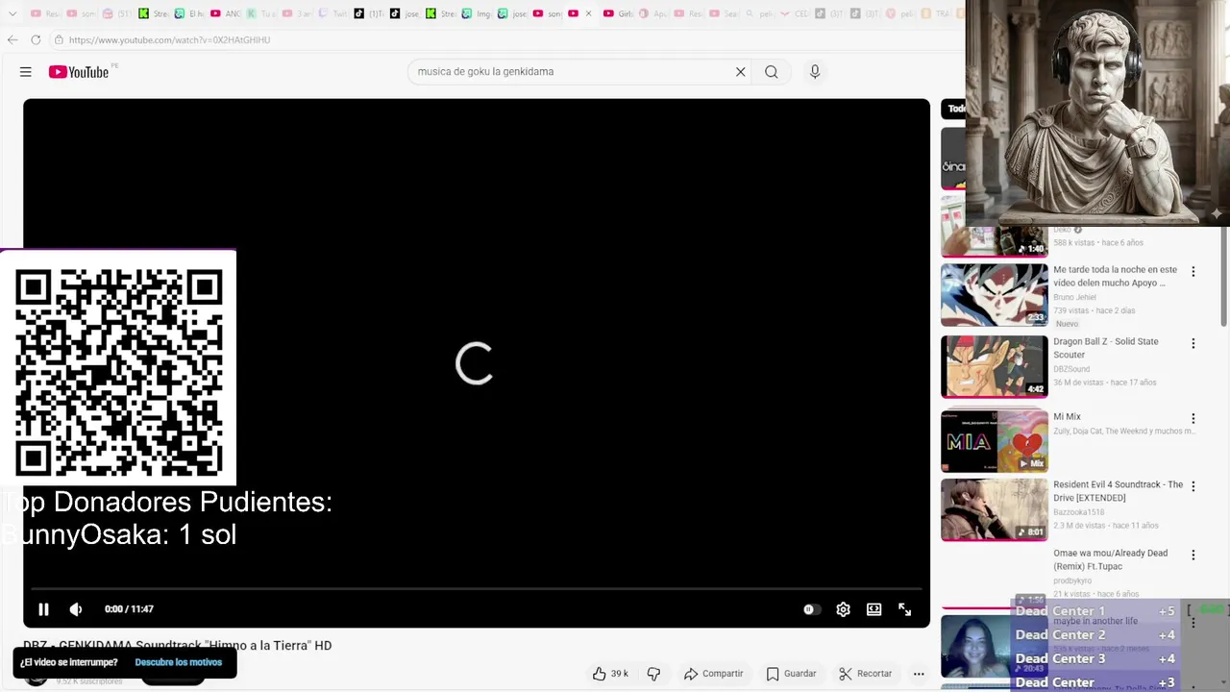Open the player settings gear
The width and height of the screenshot is (1230, 692).
[x=843, y=609]
